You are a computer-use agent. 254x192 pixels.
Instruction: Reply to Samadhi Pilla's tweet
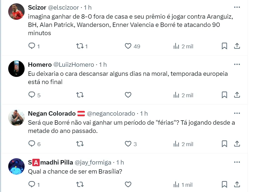[x=32, y=184]
